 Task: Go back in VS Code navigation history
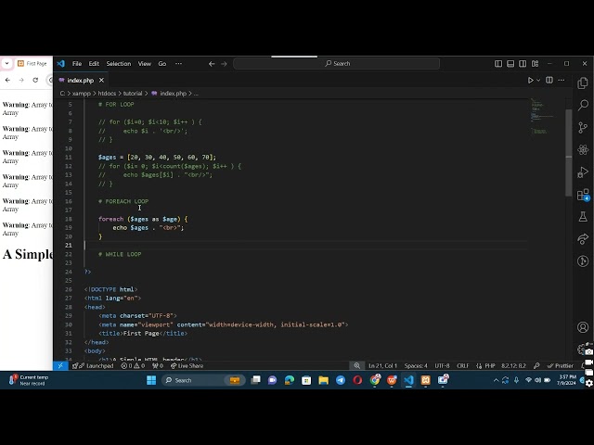coord(212,64)
